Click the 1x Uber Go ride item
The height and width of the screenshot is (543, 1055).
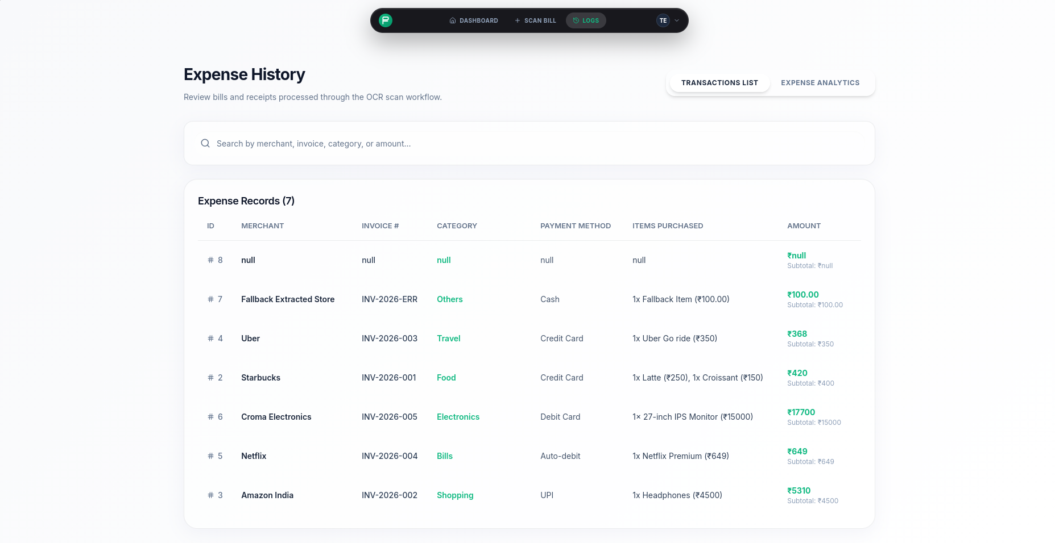pos(675,339)
